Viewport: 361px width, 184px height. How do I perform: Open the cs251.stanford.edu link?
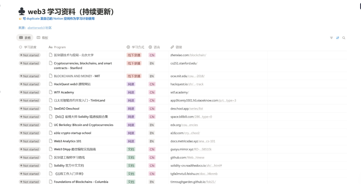pos(184,63)
